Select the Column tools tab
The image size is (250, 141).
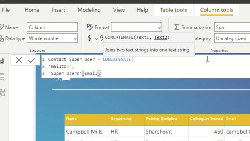(217, 10)
